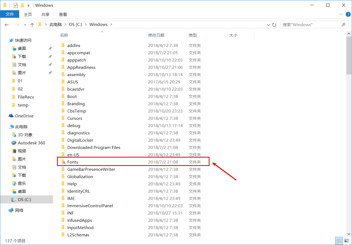Select the Fonts folder icon
Screen dimensions: 352x245
pyautogui.click(x=63, y=162)
